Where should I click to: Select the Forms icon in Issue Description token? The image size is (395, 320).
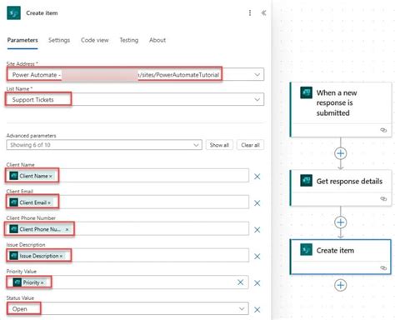click(x=14, y=256)
